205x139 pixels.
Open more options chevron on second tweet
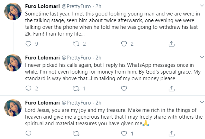[202, 57]
